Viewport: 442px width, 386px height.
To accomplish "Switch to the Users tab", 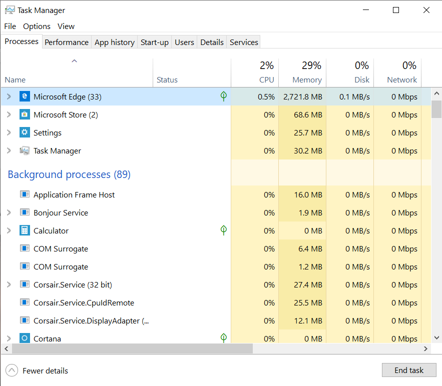I will (x=184, y=42).
